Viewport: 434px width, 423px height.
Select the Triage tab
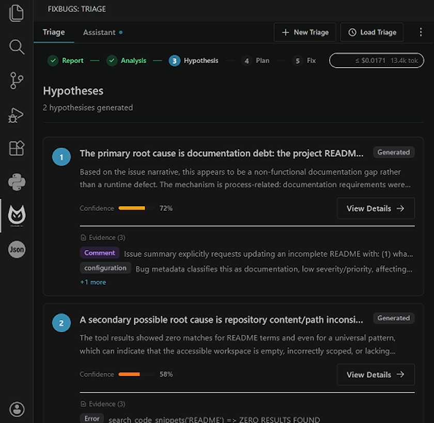pos(54,32)
